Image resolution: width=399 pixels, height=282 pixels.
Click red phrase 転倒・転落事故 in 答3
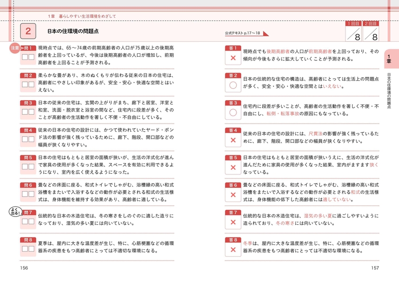click(x=283, y=114)
